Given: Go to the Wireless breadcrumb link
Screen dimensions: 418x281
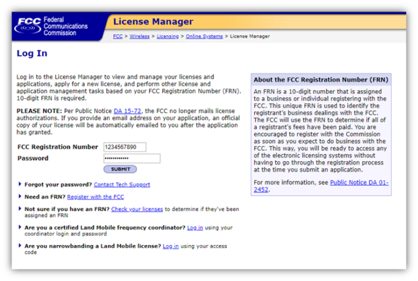Looking at the screenshot, I should 139,37.
